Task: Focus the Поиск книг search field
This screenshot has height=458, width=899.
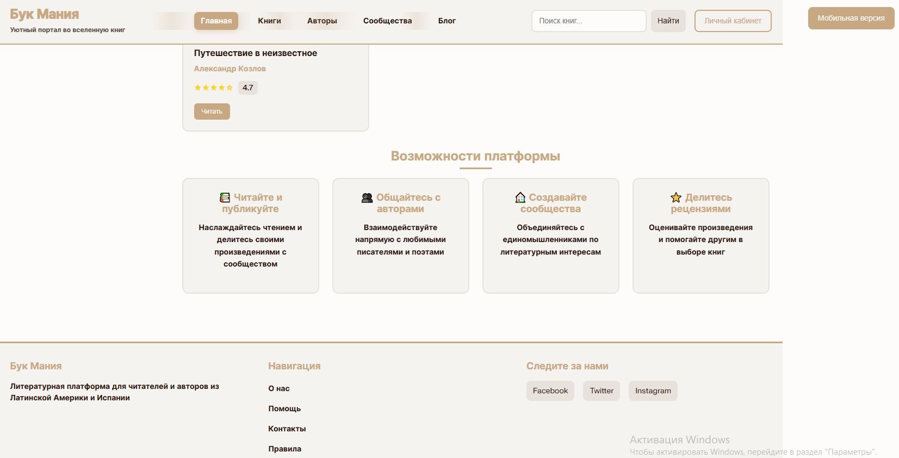Action: point(588,21)
